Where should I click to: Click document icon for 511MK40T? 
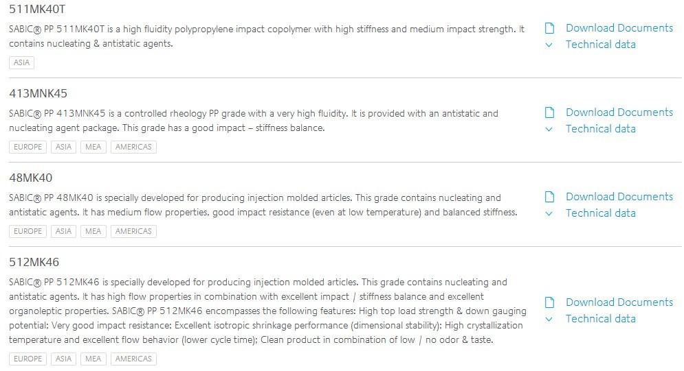coord(549,28)
